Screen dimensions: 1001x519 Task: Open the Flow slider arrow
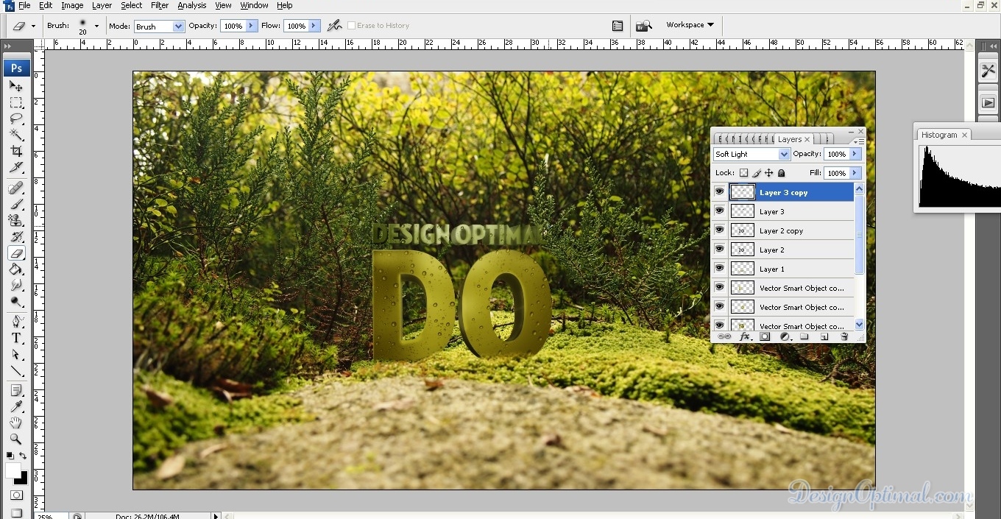click(x=315, y=26)
